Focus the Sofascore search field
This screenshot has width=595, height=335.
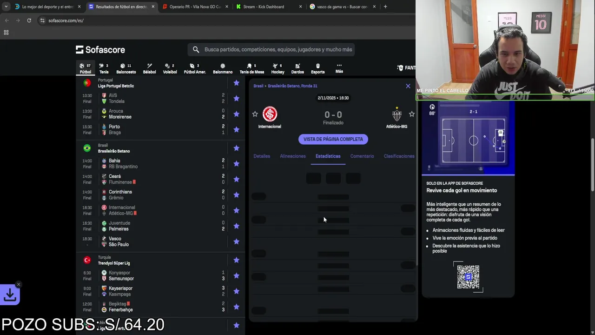click(x=271, y=49)
